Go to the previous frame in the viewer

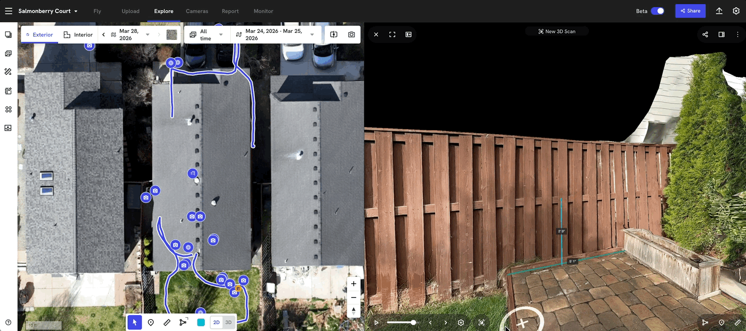point(430,323)
